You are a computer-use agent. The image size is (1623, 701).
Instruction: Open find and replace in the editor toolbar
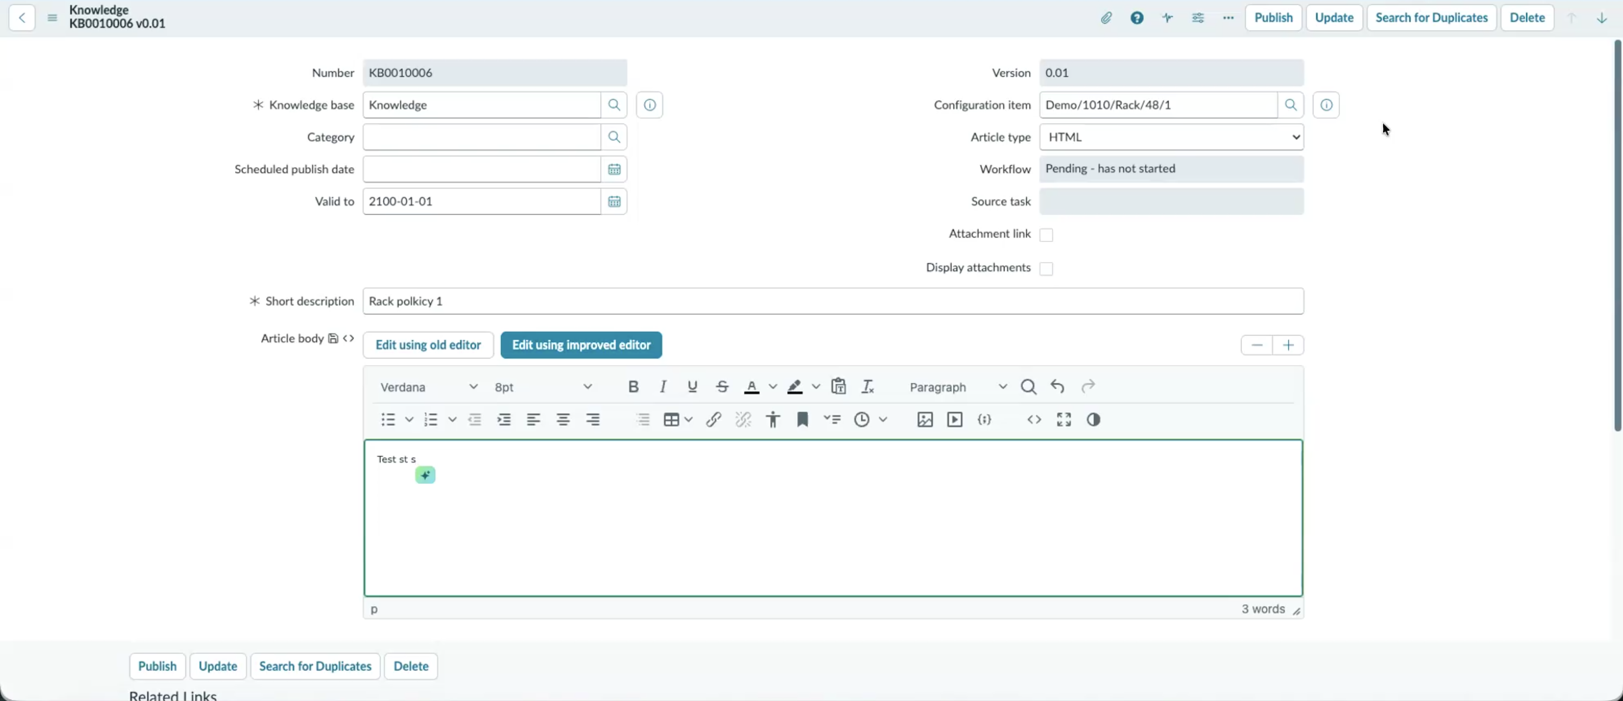[x=1028, y=387]
